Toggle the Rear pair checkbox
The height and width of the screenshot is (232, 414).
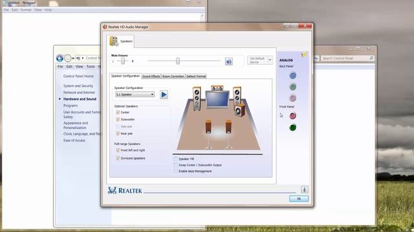(118, 133)
